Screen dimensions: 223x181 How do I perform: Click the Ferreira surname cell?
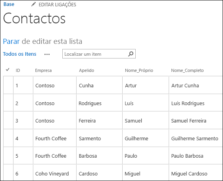point(100,120)
